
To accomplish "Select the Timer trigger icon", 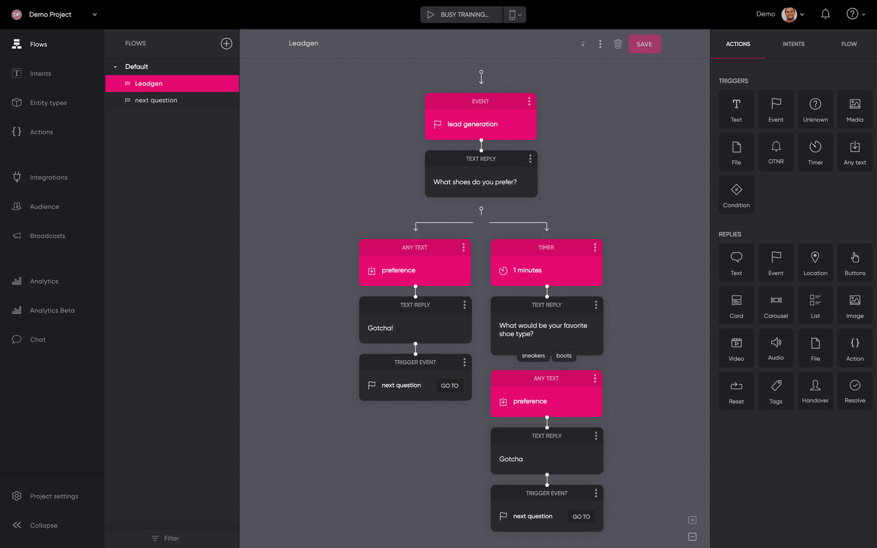I will [x=815, y=152].
